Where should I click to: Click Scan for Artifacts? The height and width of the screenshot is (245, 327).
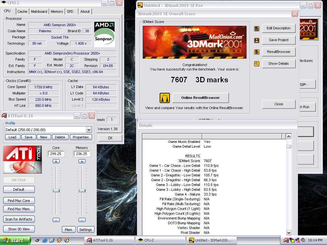19,219
